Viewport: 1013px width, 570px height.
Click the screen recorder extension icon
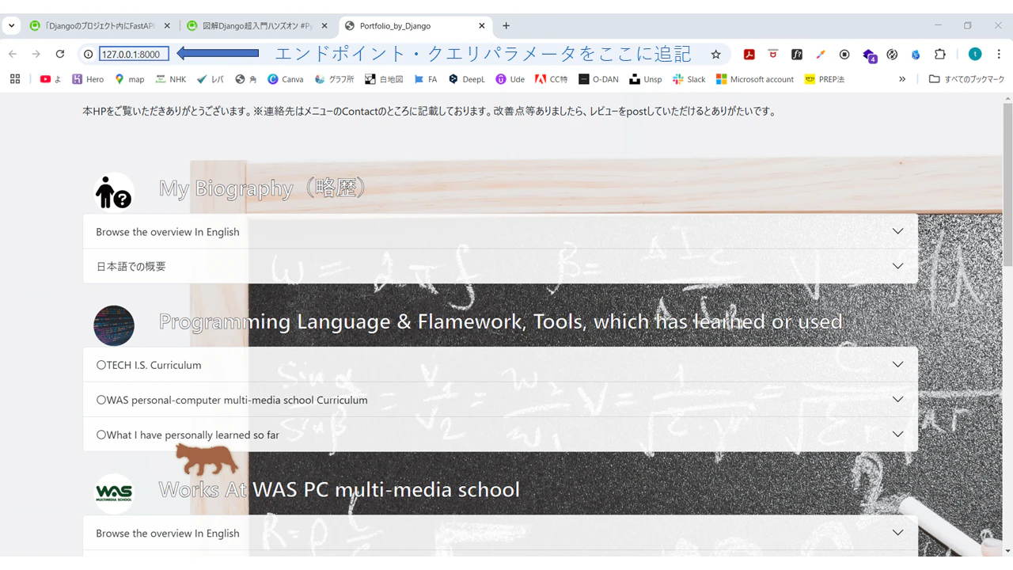844,54
